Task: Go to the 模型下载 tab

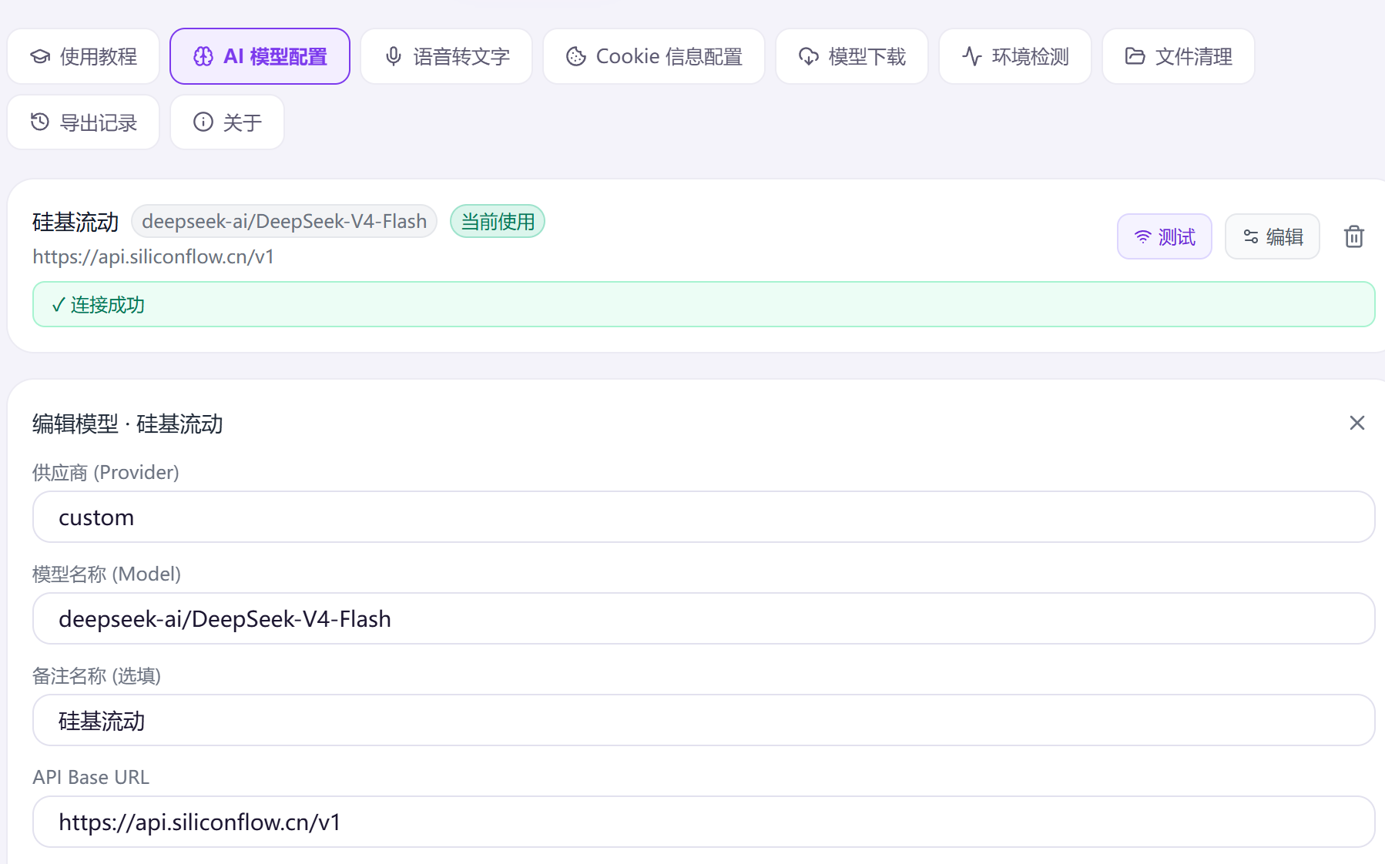Action: 852,56
